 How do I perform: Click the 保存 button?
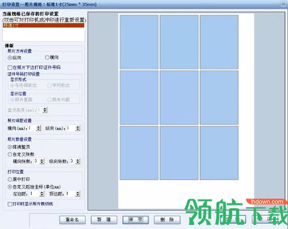point(135,220)
